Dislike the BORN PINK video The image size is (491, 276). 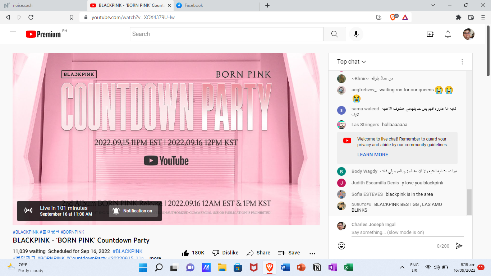pyautogui.click(x=225, y=253)
